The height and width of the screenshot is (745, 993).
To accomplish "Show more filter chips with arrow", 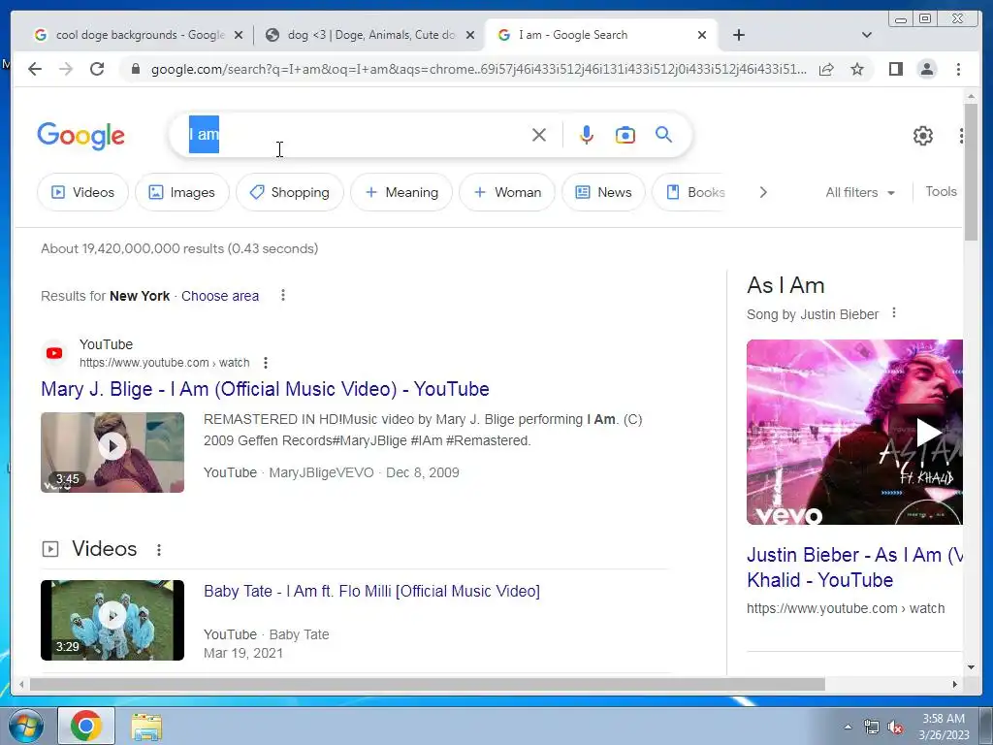I will click(763, 192).
